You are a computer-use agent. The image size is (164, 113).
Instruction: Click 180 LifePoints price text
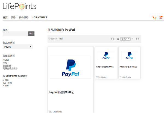pos(55,112)
